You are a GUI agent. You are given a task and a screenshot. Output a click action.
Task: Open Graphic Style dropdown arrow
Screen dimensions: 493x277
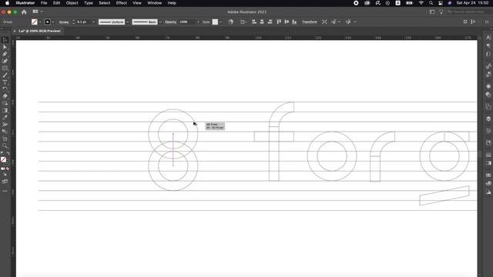tap(220, 22)
